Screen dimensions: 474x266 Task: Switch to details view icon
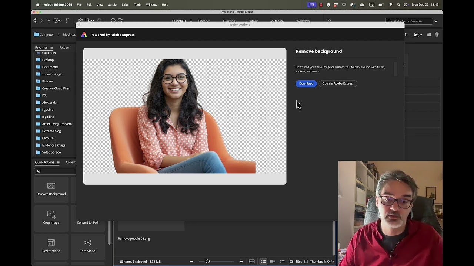[273, 262]
